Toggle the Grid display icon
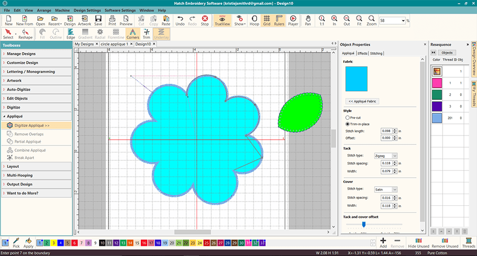The height and width of the screenshot is (256, 477). pyautogui.click(x=267, y=21)
